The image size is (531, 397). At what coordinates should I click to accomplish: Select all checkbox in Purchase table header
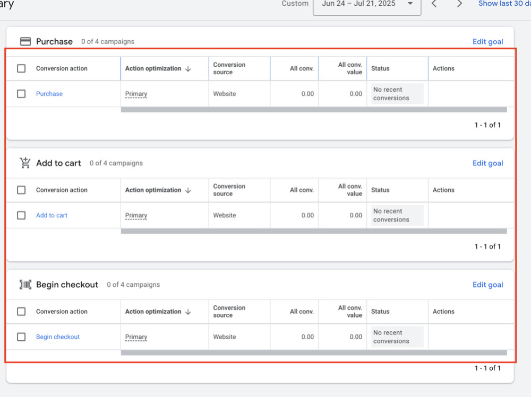pyautogui.click(x=21, y=68)
